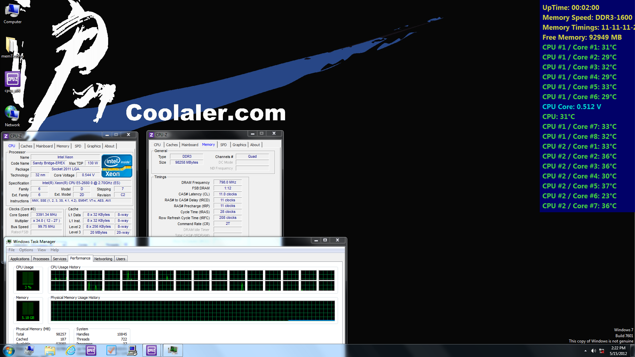Click the Specification field Intel Xeon E5-2680

[81, 183]
